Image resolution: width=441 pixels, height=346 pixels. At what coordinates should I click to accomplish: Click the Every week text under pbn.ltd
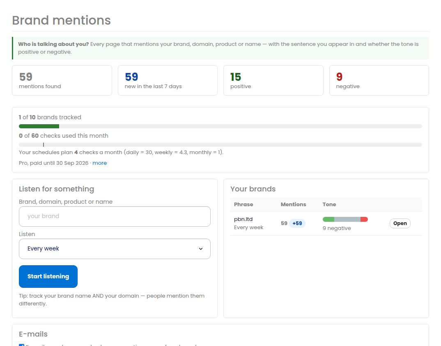[x=248, y=228]
